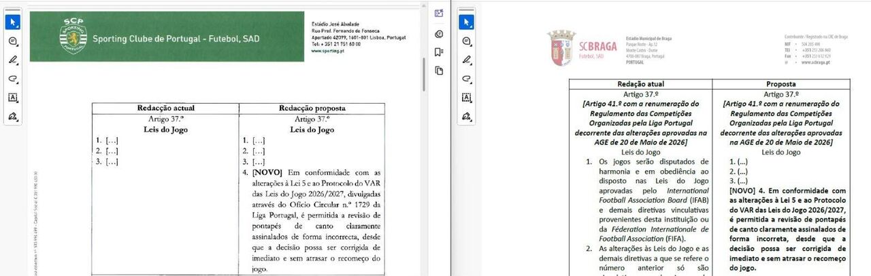Select freehand draw tool in Braga document
Screen dimensions: 871x276
click(x=466, y=79)
